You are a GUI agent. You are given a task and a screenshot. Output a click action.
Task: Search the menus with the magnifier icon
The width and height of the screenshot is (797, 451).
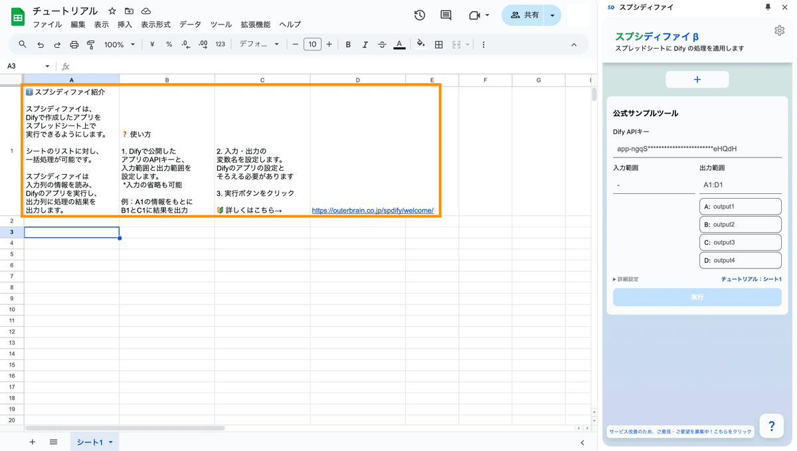(x=23, y=45)
